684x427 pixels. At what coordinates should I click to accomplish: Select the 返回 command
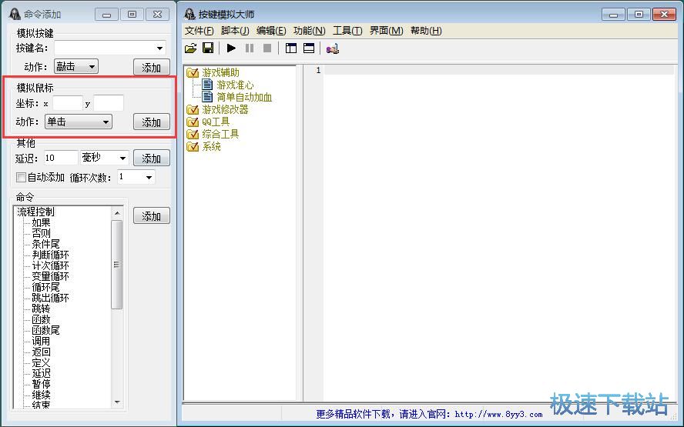click(41, 352)
